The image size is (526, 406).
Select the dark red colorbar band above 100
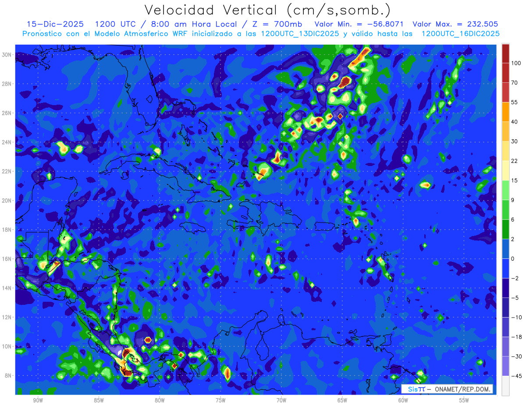click(x=505, y=53)
